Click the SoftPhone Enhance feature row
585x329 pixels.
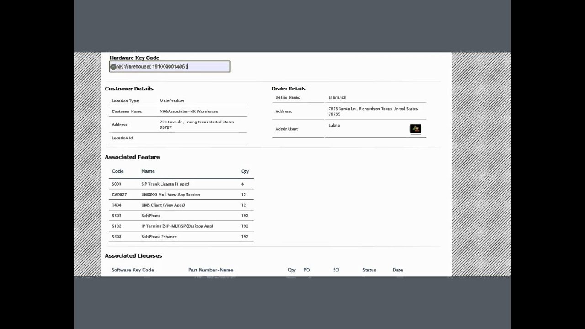[x=159, y=237]
